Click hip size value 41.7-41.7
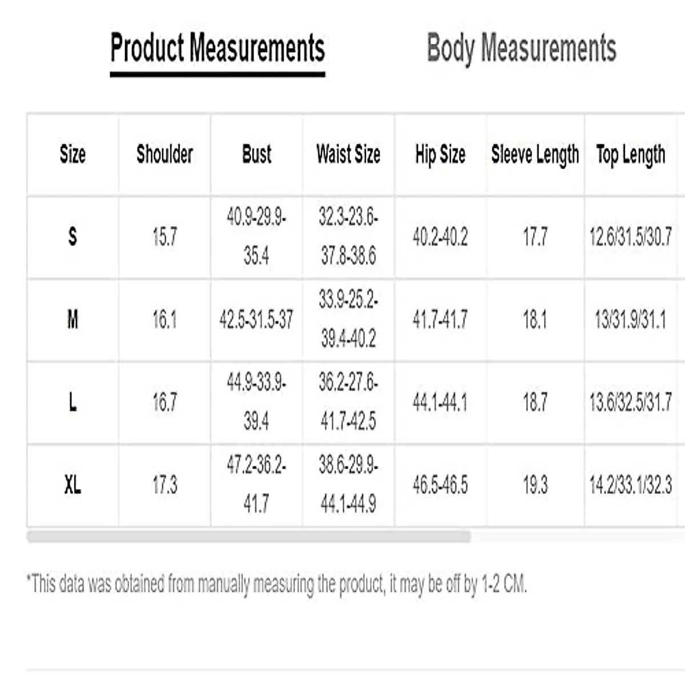This screenshot has height=685, width=685. (440, 320)
